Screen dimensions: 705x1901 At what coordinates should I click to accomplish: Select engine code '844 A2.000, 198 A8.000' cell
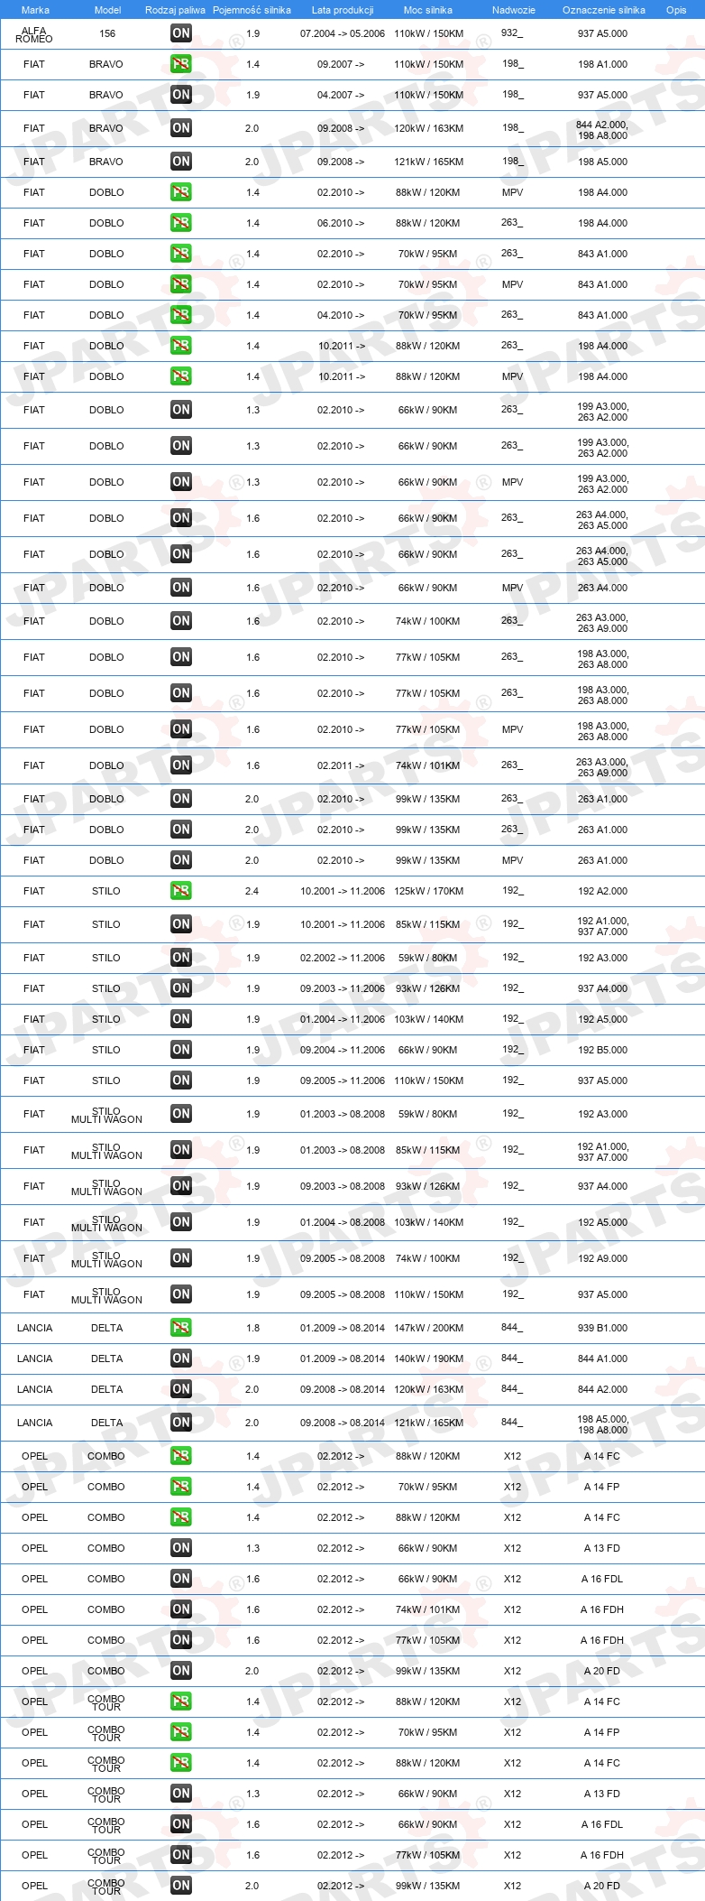[602, 130]
